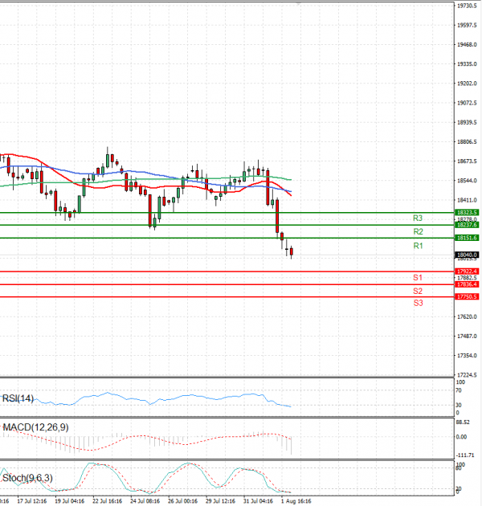Select the S3 support label
Screen dimensions: 482x506
[418, 303]
